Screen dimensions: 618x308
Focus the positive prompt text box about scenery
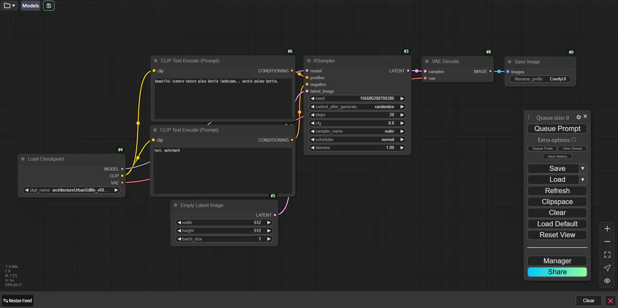pyautogui.click(x=223, y=99)
